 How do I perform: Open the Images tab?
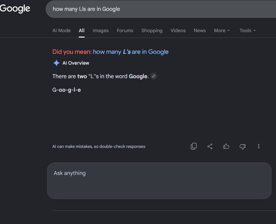(100, 30)
